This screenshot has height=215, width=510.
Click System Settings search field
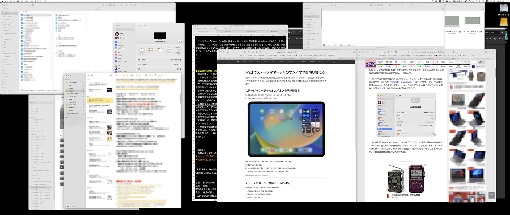pyautogui.click(x=124, y=29)
